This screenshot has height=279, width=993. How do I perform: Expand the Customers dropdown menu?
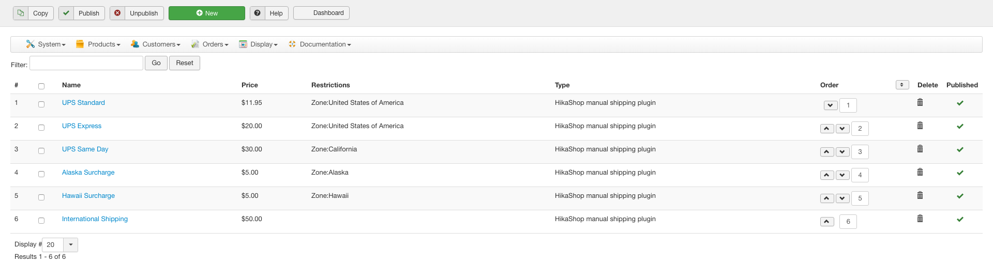pos(156,44)
